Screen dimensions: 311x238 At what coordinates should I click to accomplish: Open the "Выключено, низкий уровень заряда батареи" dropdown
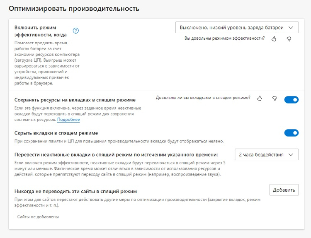[x=237, y=28]
